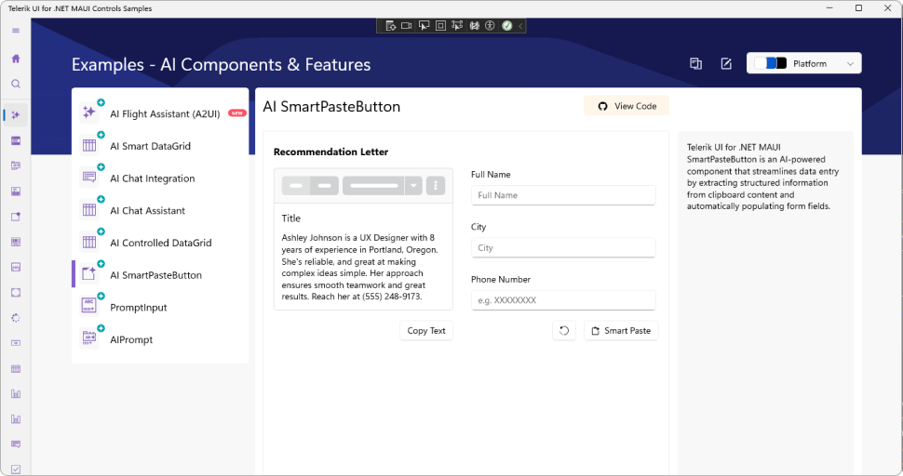Open Live Visual Tree debug icon
Image resolution: width=903 pixels, height=476 pixels.
pos(390,26)
